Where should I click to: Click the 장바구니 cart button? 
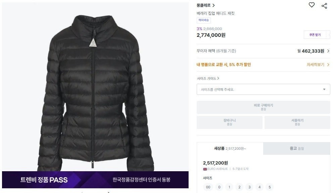(x=229, y=122)
